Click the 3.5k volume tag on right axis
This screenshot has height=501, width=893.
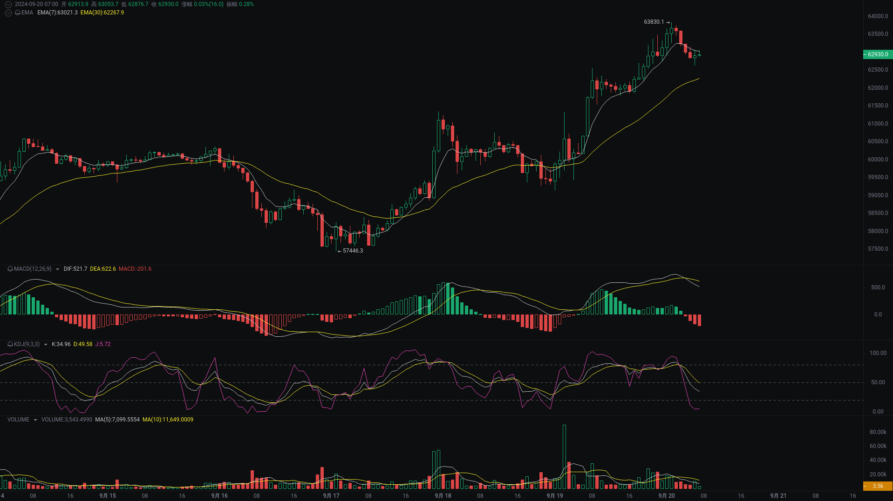878,486
